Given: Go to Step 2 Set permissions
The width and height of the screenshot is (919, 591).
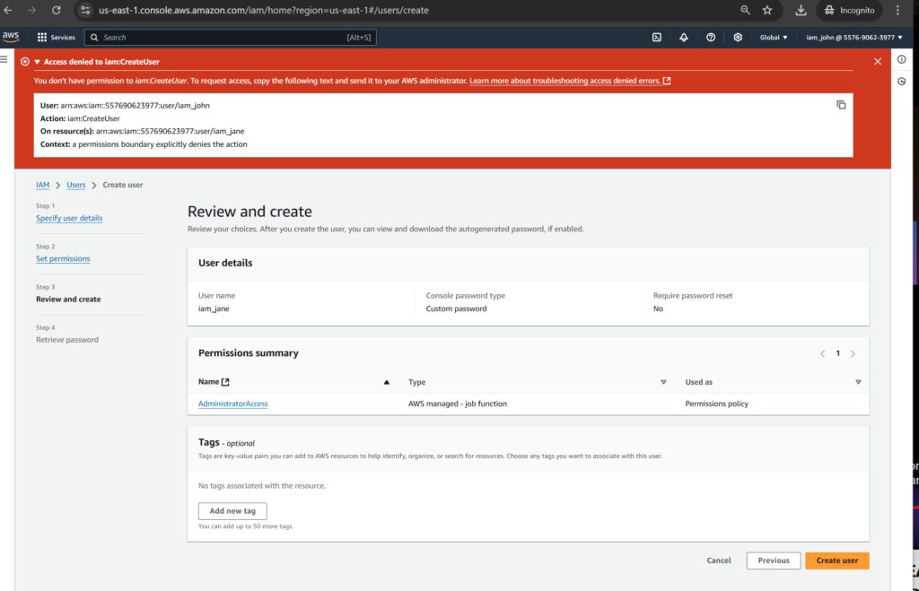Looking at the screenshot, I should click(x=63, y=258).
